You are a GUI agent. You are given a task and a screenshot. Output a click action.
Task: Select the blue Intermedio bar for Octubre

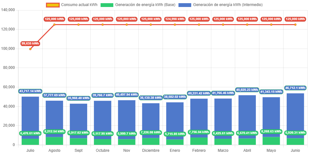[102, 117]
